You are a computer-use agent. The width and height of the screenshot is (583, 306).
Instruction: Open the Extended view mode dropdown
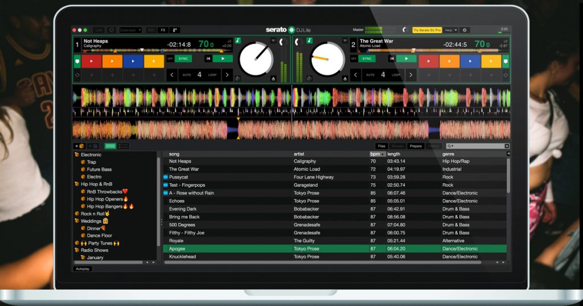(x=130, y=30)
